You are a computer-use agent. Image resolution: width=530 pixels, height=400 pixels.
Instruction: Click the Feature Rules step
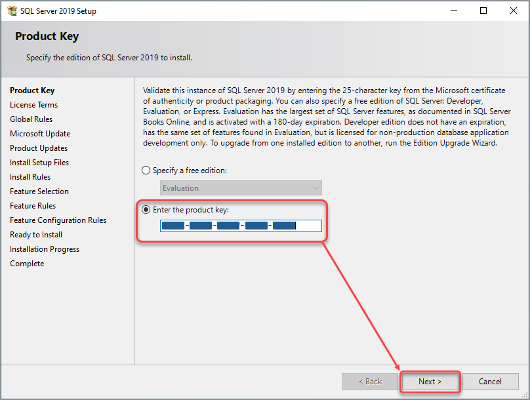(x=33, y=206)
